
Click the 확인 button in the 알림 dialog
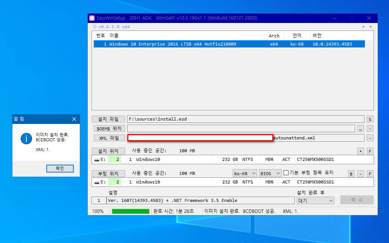pos(60,168)
